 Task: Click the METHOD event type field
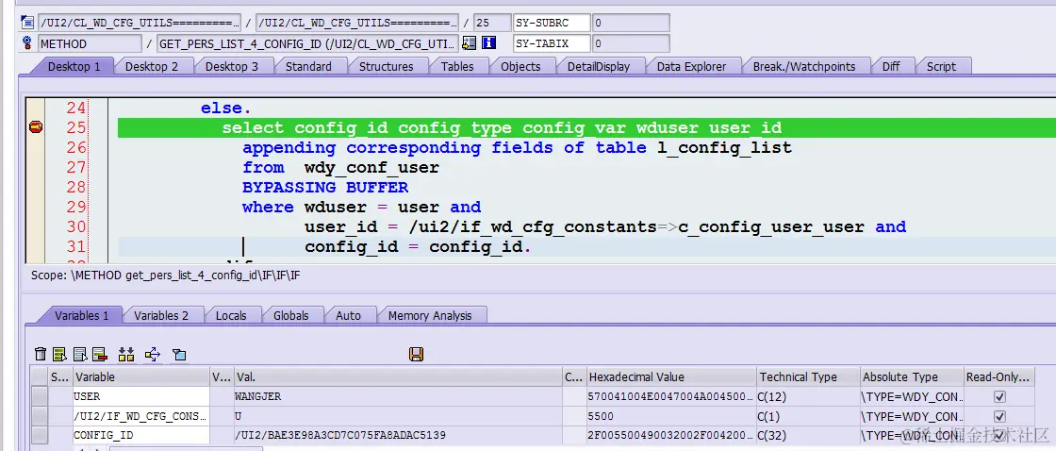(x=90, y=43)
